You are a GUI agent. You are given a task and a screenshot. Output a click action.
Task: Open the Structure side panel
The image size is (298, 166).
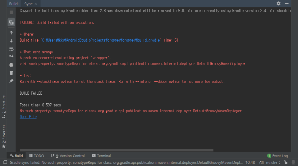4,107
